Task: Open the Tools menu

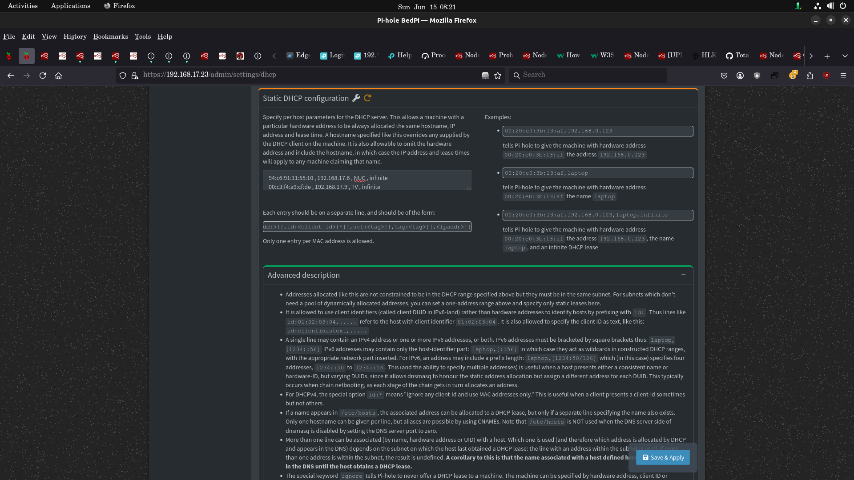Action: click(143, 36)
